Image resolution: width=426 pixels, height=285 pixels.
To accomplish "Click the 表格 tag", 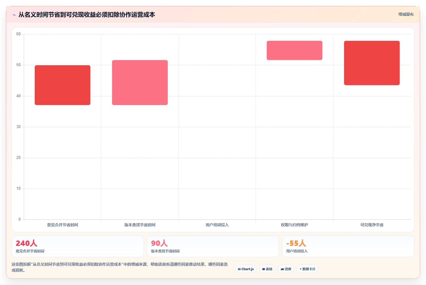I will [x=267, y=269].
